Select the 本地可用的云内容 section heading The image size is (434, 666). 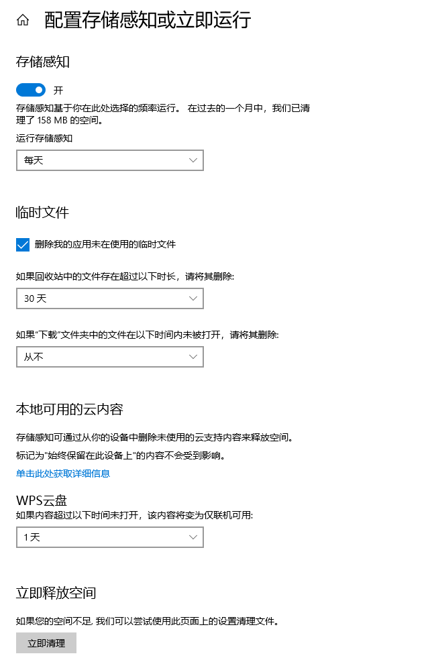click(70, 409)
